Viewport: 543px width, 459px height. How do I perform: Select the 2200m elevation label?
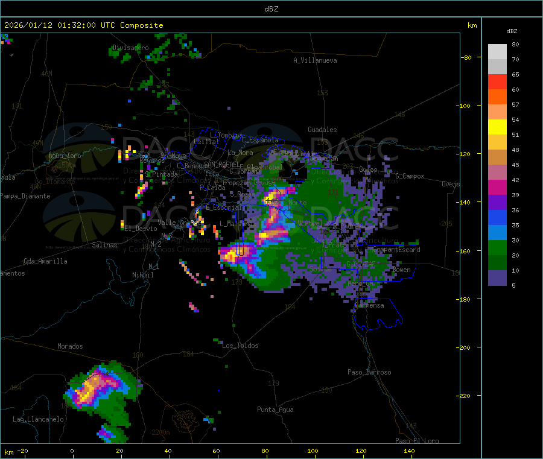tap(160, 432)
